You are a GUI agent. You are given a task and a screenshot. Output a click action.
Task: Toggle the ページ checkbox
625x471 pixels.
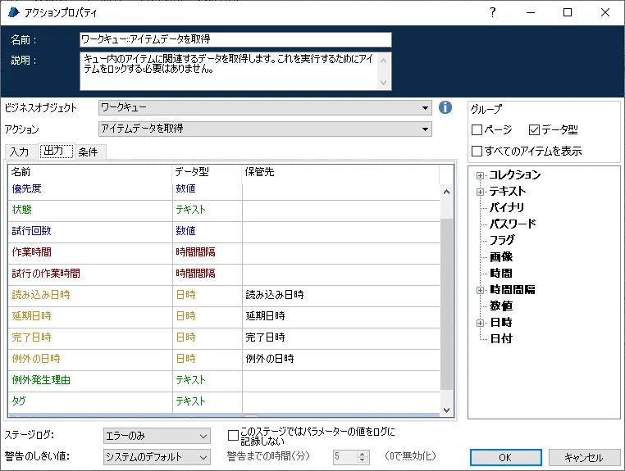[477, 130]
